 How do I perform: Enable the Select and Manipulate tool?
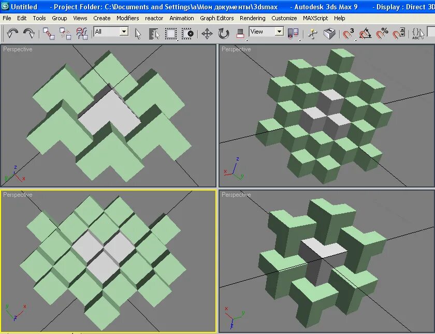coord(313,34)
